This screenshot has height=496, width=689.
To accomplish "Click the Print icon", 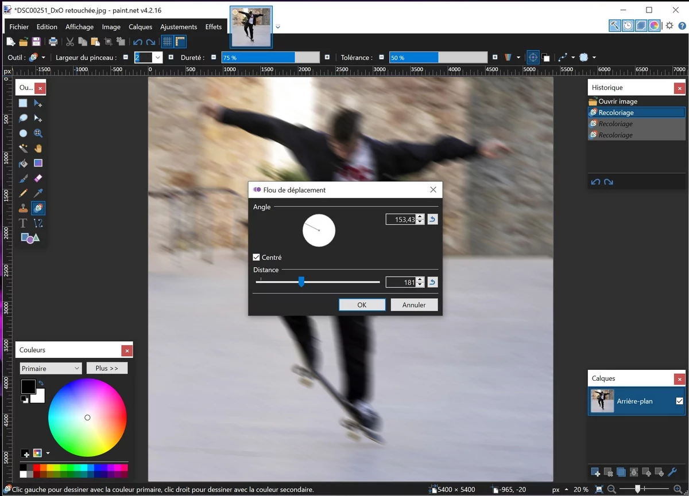I will coord(53,41).
